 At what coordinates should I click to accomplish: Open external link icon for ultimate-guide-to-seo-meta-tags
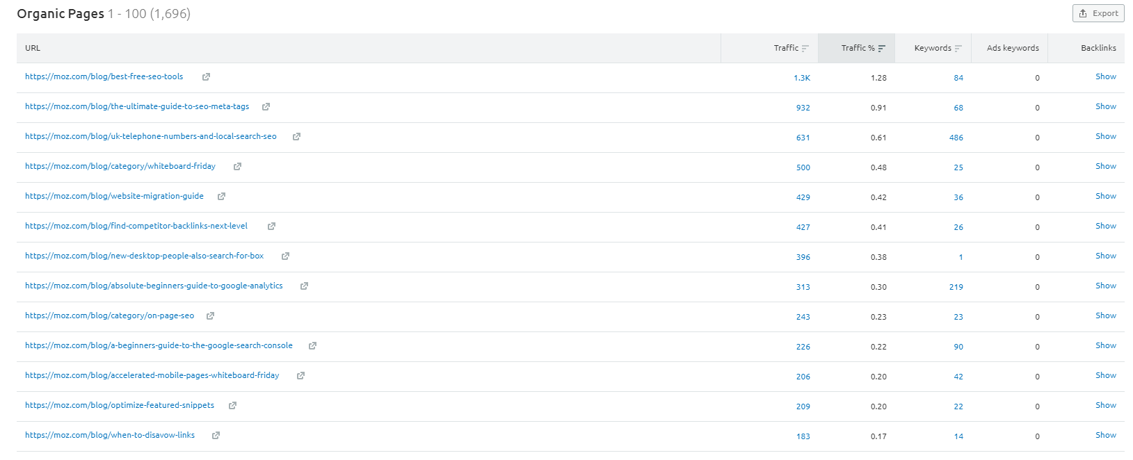click(x=266, y=107)
